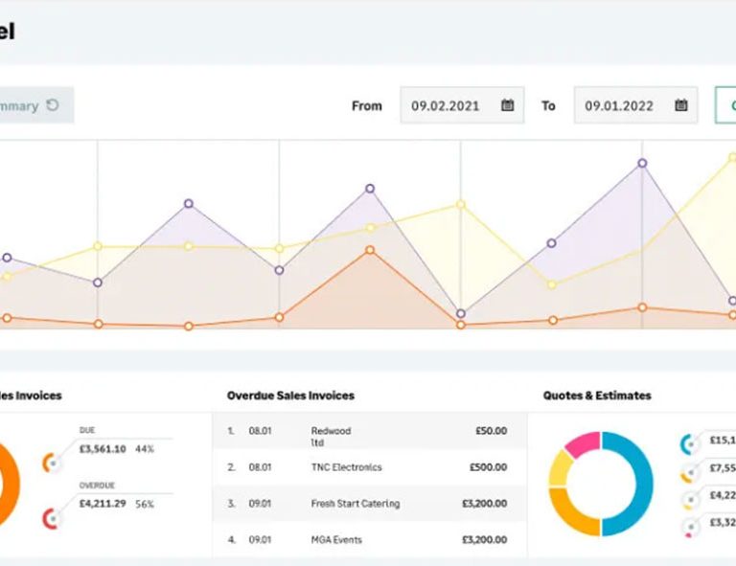Click the OVERDUE red ring legend icon
This screenshot has width=736, height=566.
tap(51, 519)
